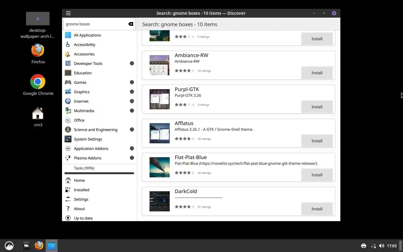This screenshot has width=403, height=252.
Task: Click the Tasks (99%) progress bar
Action: (99, 173)
